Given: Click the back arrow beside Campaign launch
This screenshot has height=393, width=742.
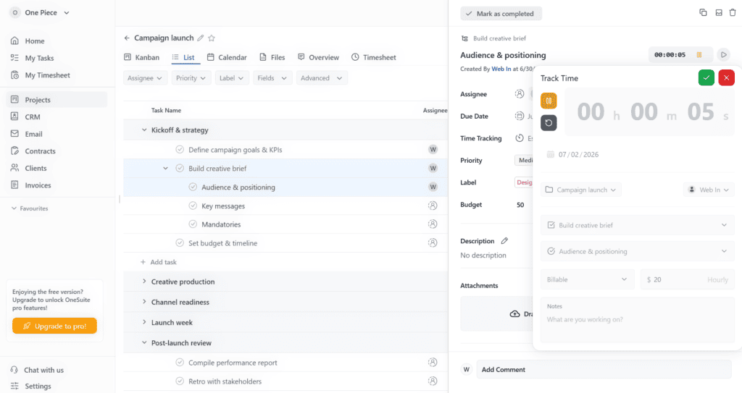Looking at the screenshot, I should (127, 38).
